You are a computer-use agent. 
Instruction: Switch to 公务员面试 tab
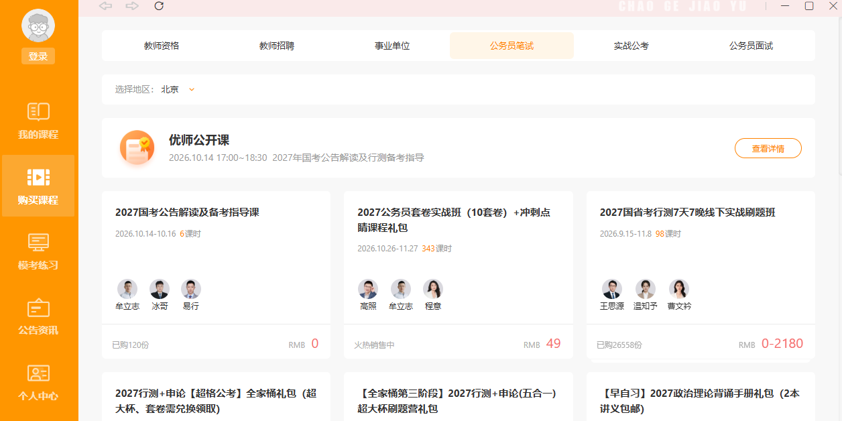[751, 46]
